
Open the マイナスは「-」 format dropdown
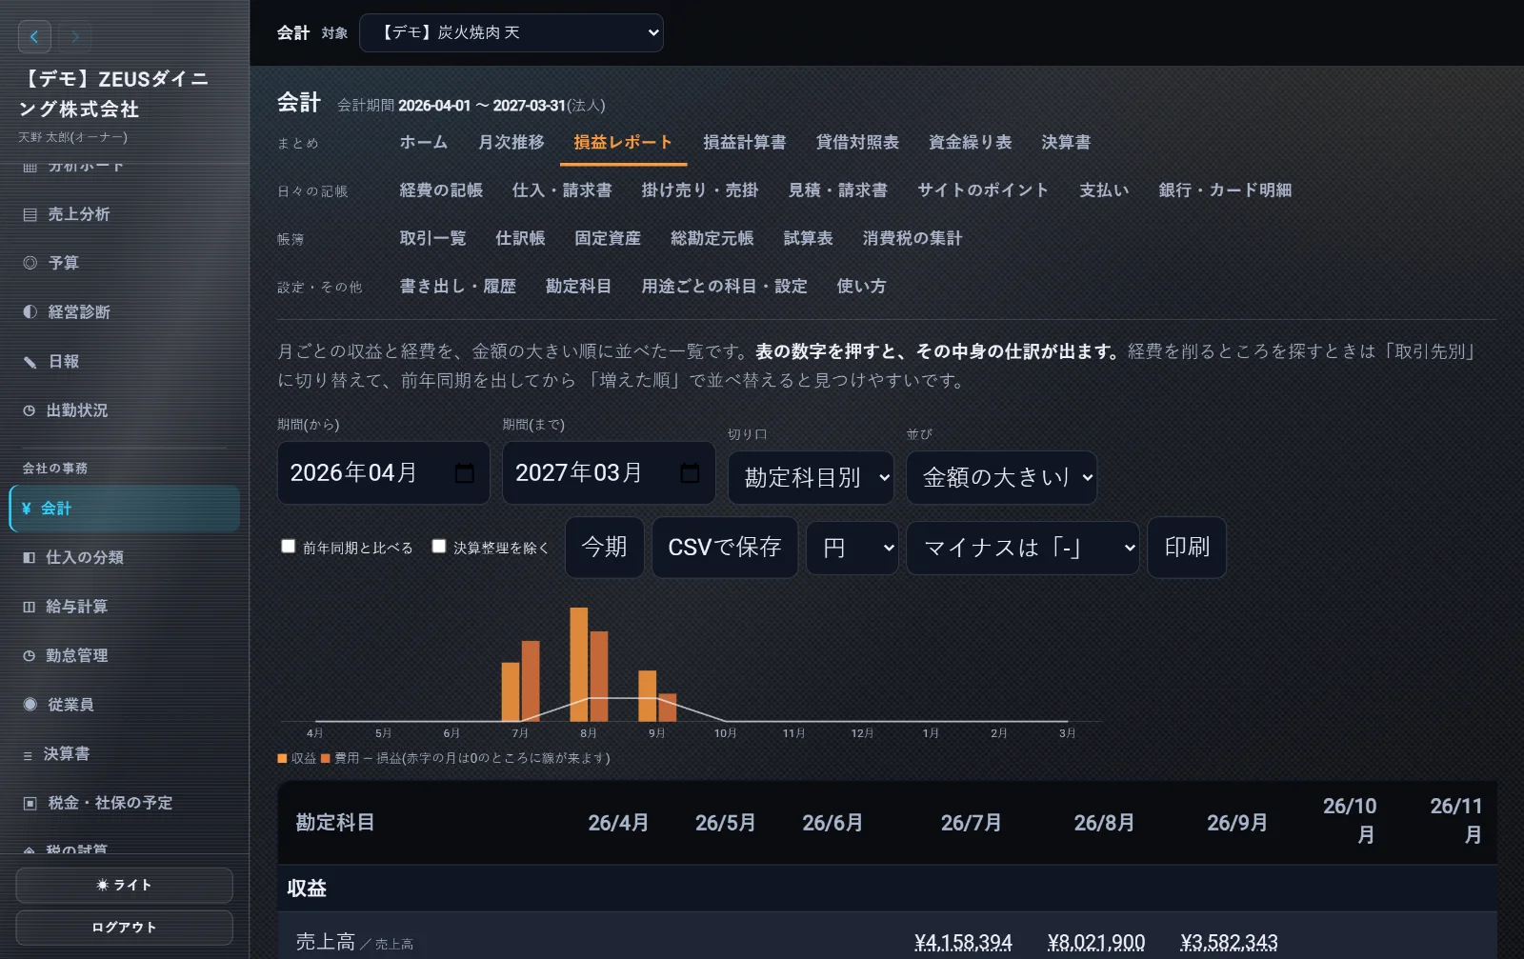tap(1023, 548)
